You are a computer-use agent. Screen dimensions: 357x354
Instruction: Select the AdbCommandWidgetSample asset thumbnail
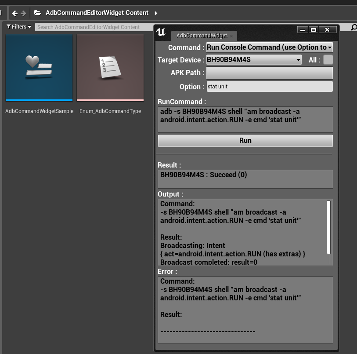click(39, 68)
